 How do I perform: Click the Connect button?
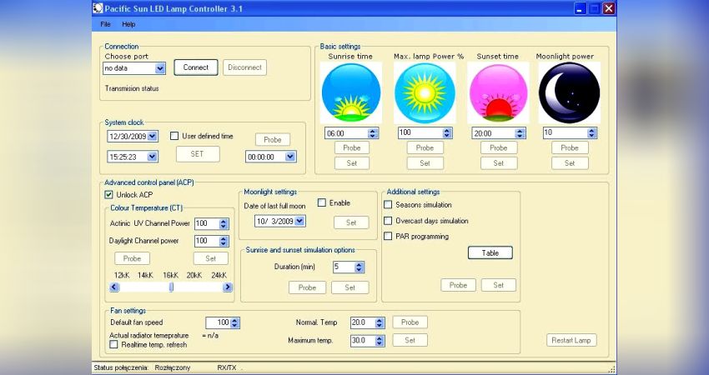click(x=196, y=67)
